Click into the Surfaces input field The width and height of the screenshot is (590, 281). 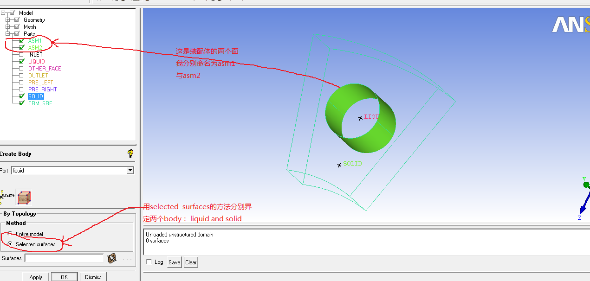pyautogui.click(x=64, y=258)
